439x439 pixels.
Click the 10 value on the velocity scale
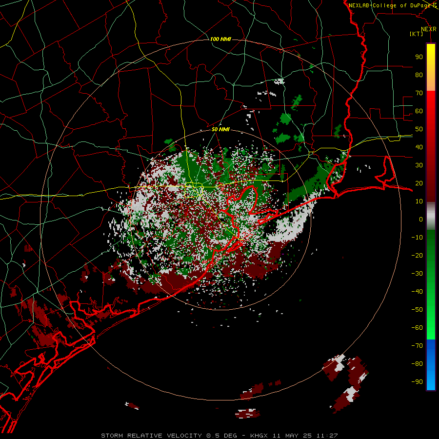(419, 201)
